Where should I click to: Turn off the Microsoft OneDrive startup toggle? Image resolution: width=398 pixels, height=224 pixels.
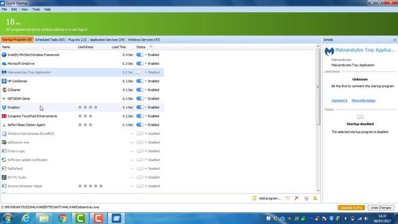[x=140, y=63]
